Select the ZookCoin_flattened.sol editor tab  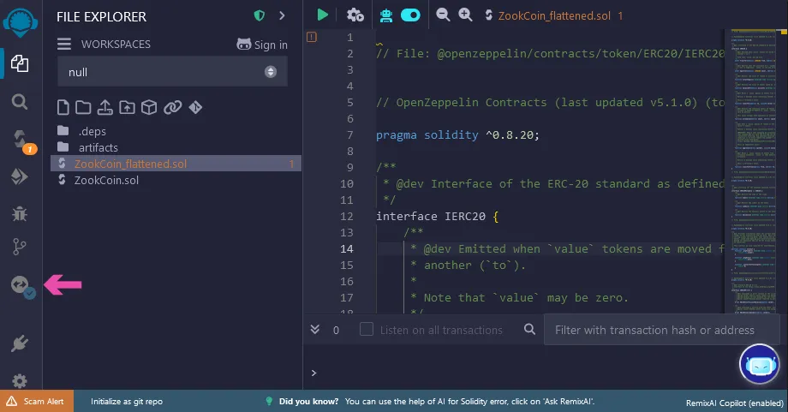point(554,15)
